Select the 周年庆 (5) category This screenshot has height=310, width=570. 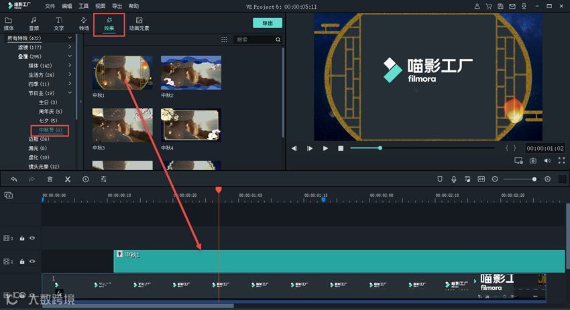[50, 111]
